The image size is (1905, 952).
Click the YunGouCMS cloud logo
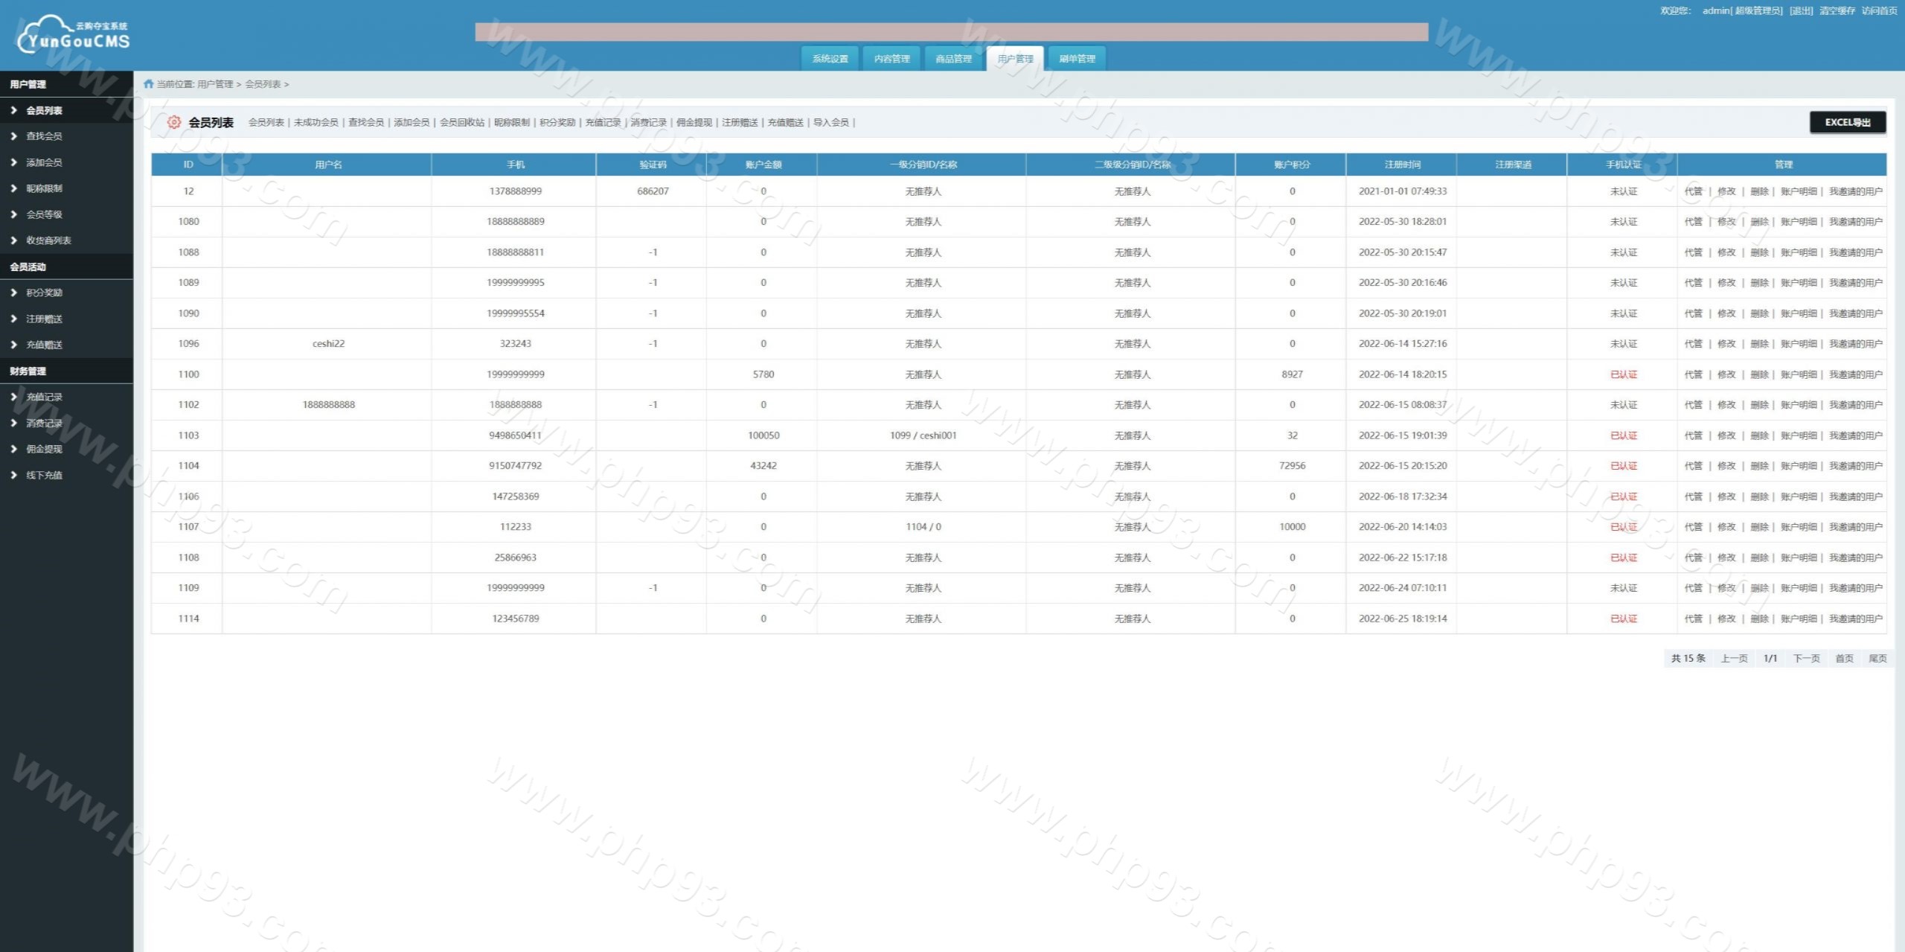[73, 35]
